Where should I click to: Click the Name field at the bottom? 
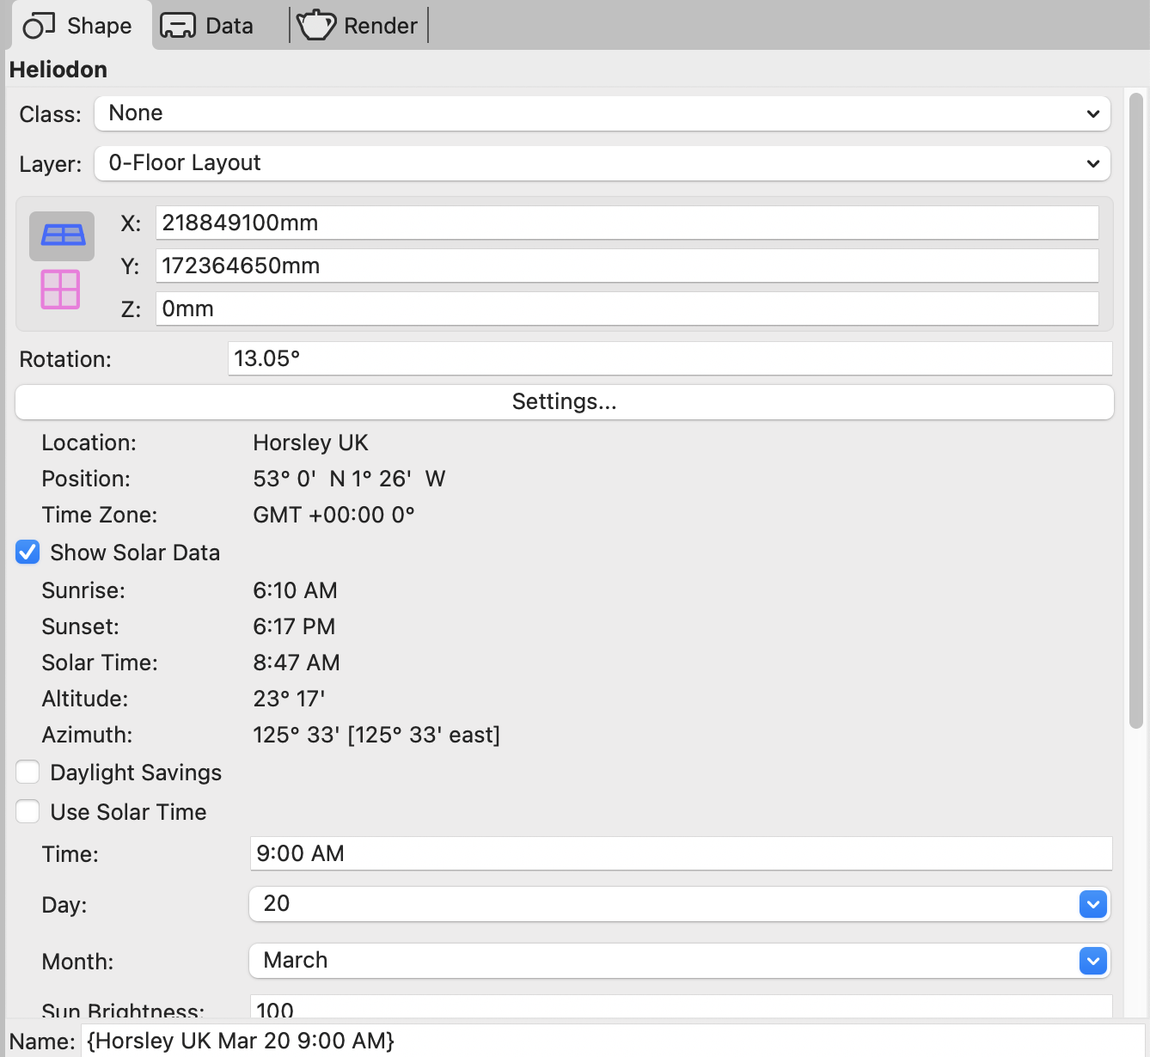tap(612, 1041)
